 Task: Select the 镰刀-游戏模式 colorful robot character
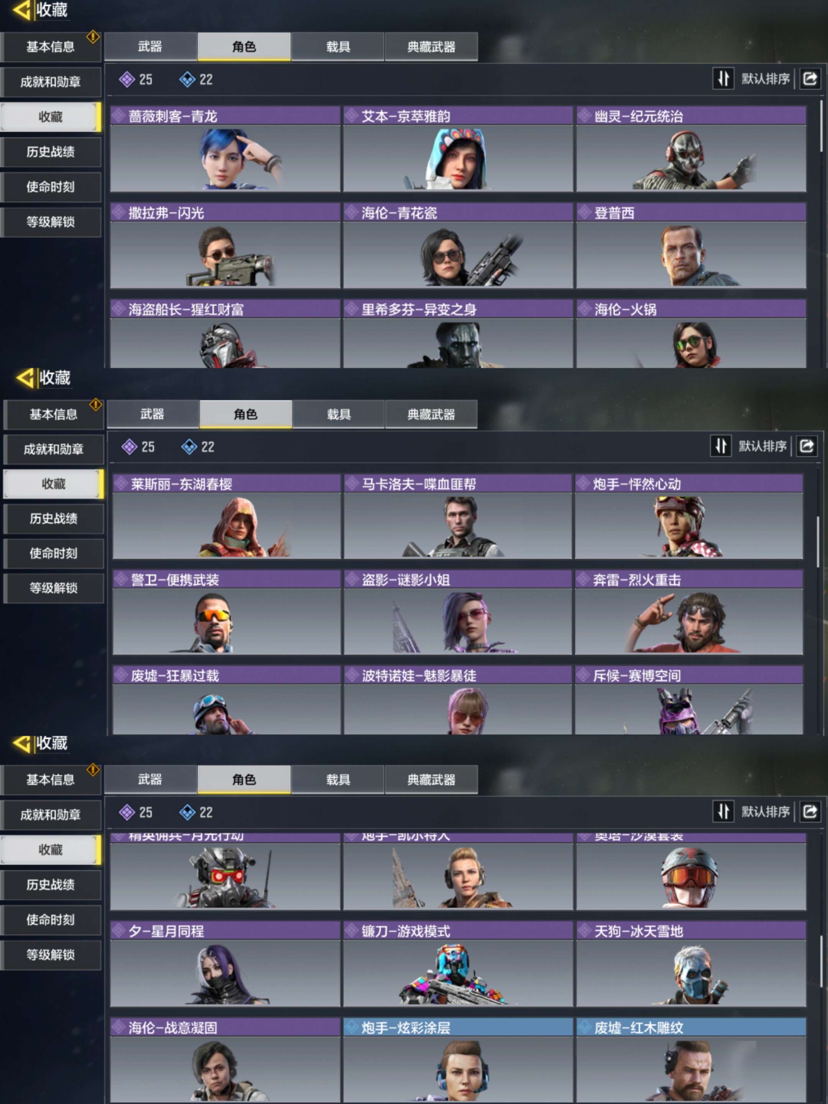[x=458, y=973]
